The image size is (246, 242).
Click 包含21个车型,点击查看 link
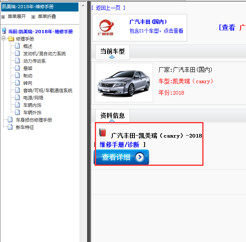pyautogui.click(x=156, y=31)
